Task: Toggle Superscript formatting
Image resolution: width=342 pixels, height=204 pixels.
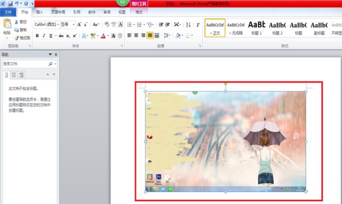Action: coord(75,36)
